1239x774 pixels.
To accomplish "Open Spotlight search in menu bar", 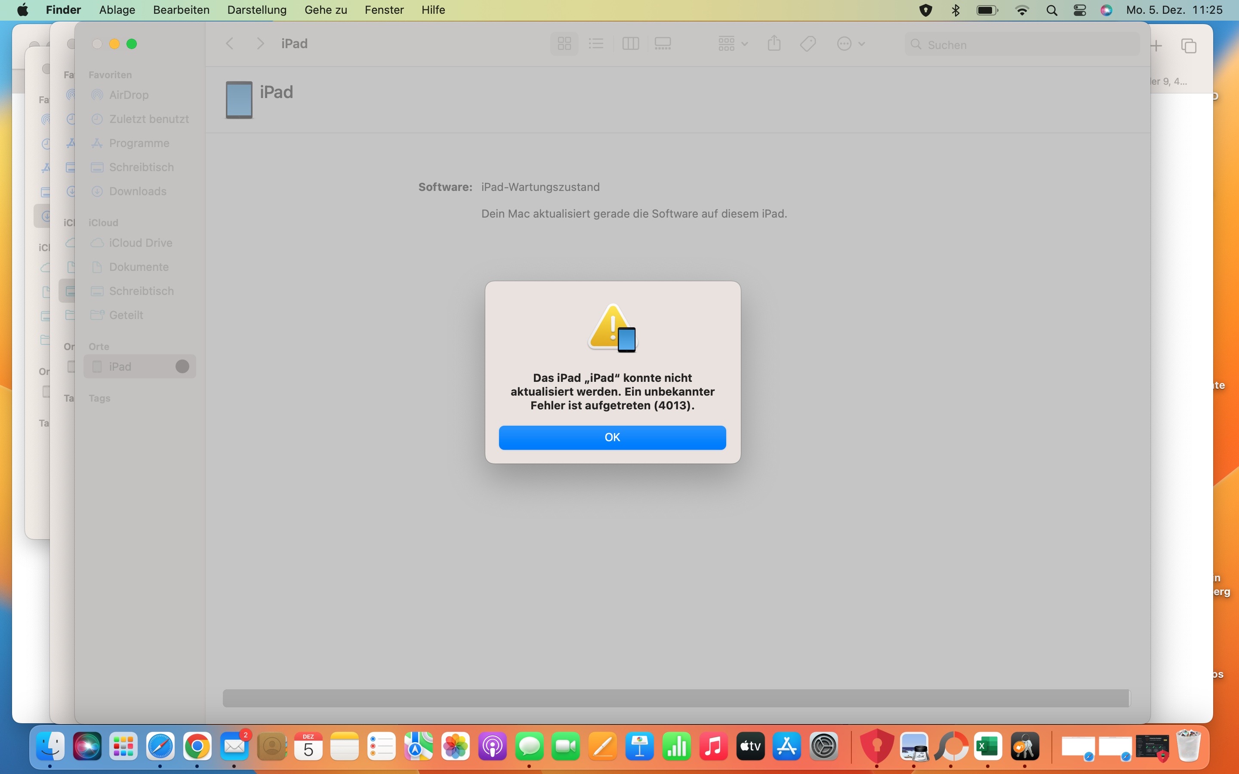I will coord(1051,10).
